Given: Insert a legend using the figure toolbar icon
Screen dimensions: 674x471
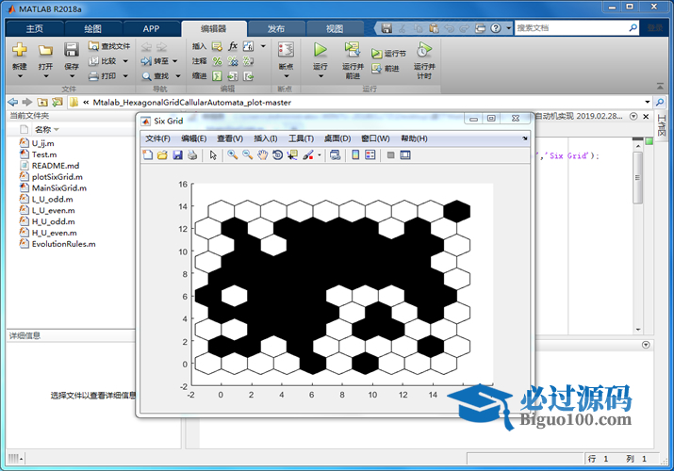Looking at the screenshot, I should [x=370, y=154].
